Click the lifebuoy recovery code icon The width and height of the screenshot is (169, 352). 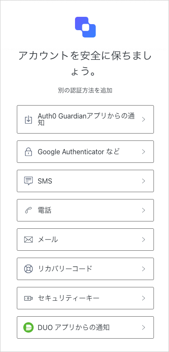coord(28,269)
